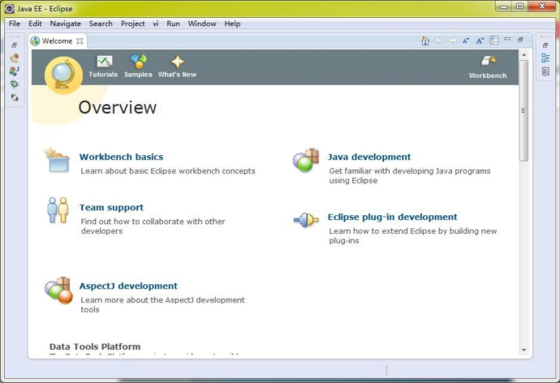Open the Team support link
Viewport: 560px width, 383px height.
pos(111,208)
